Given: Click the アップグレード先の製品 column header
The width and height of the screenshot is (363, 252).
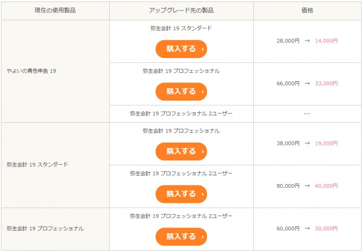Looking at the screenshot, I should pyautogui.click(x=181, y=10).
